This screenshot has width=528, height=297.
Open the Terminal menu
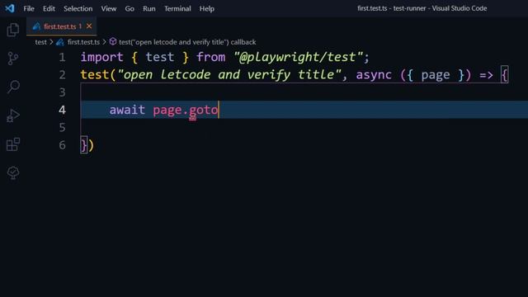(177, 9)
